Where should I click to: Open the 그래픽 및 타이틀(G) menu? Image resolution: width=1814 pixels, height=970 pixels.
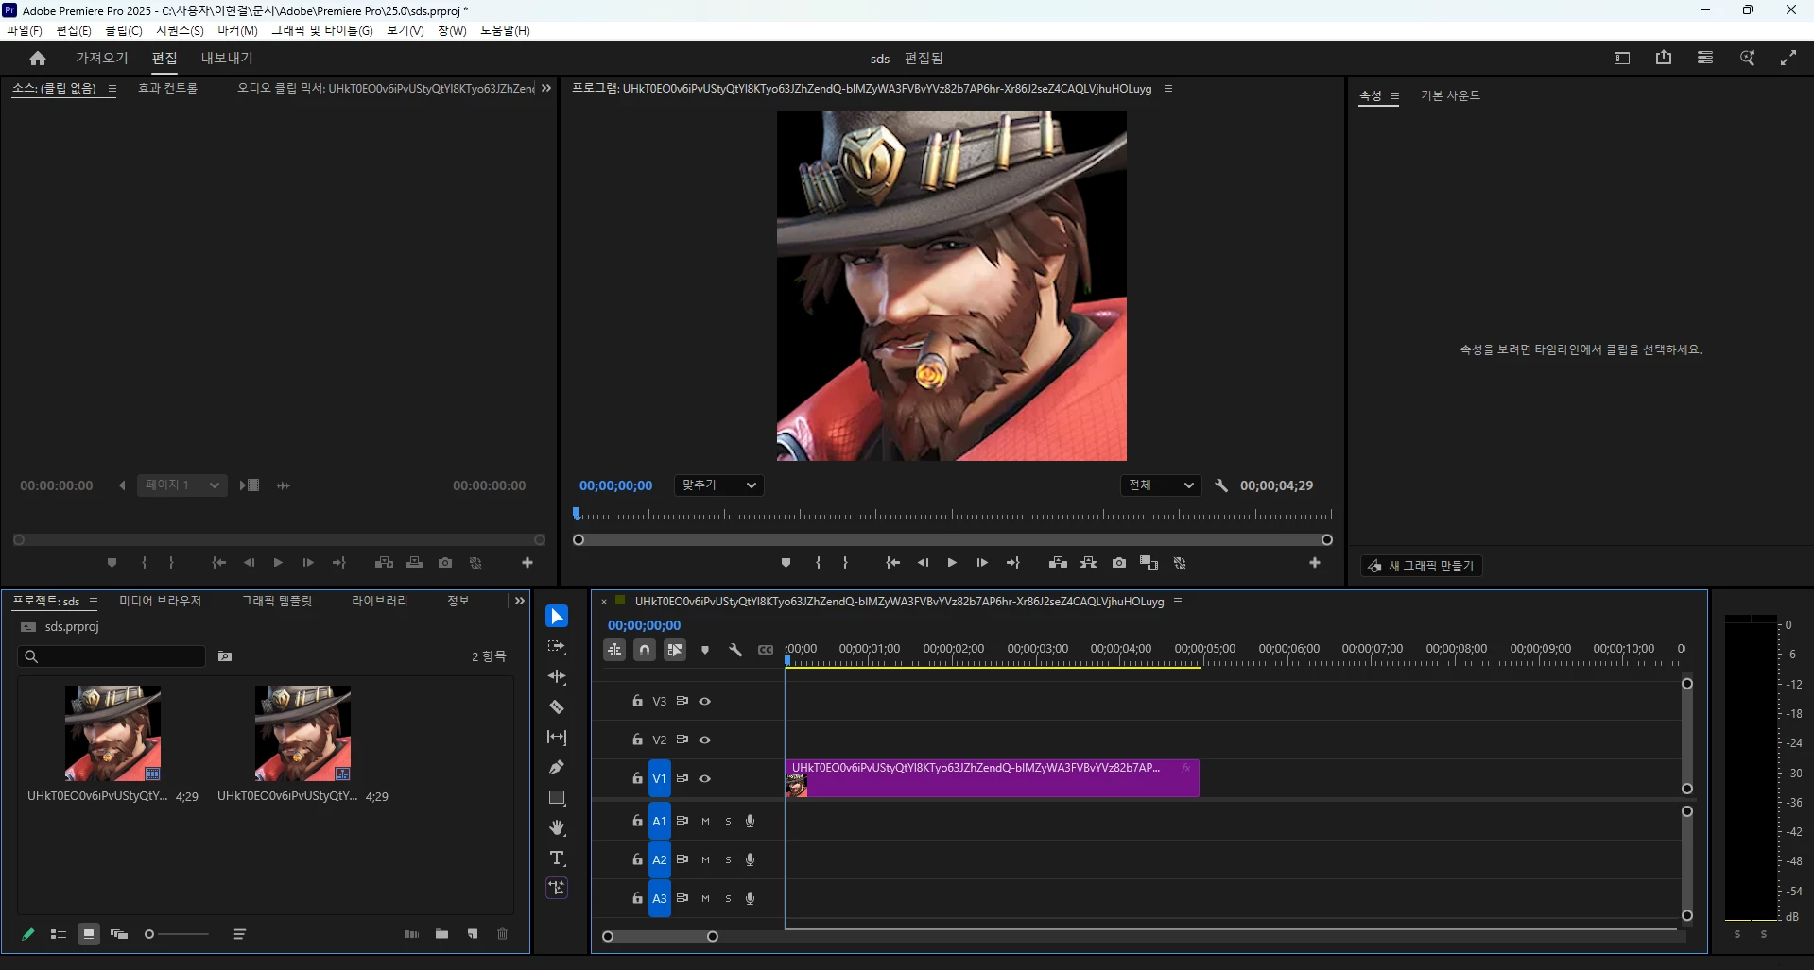pos(322,31)
